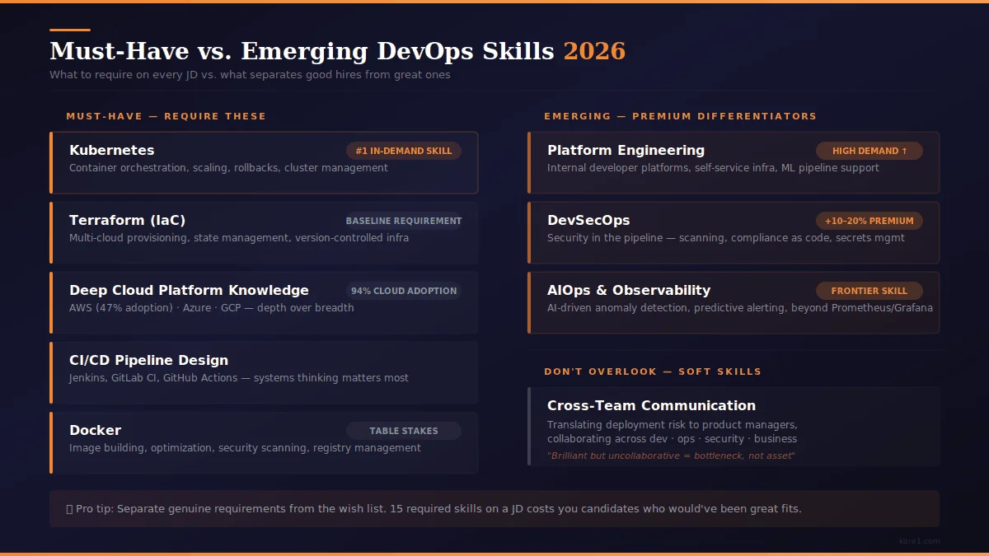Click the "BASELINE REQUIREMENT" badge on Terraform
Image resolution: width=989 pixels, height=556 pixels.
[403, 221]
